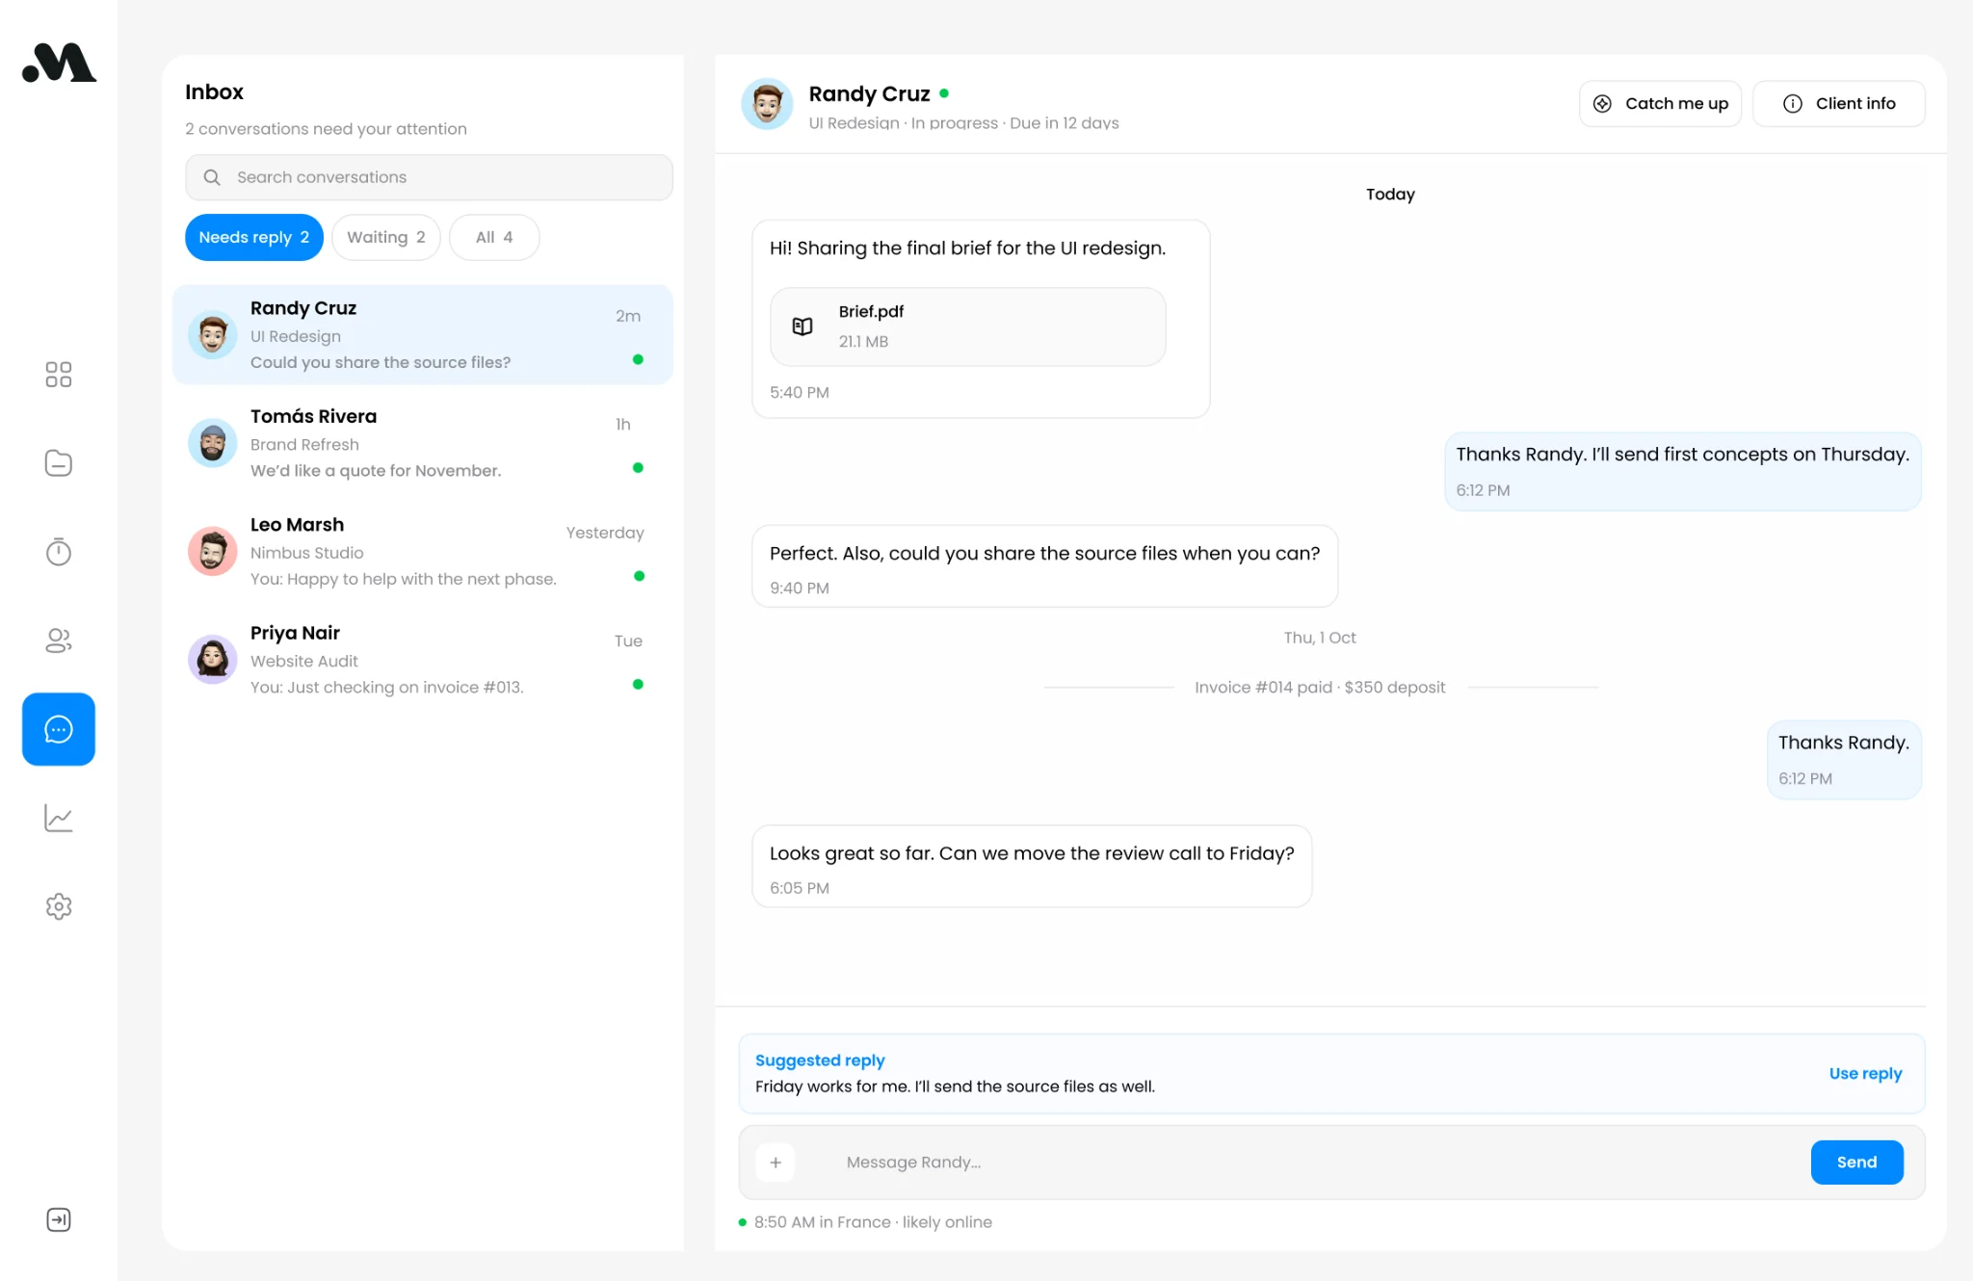This screenshot has height=1281, width=1973.
Task: Click the 'Invoice #014 paid · $350 deposit' note
Action: 1320,687
